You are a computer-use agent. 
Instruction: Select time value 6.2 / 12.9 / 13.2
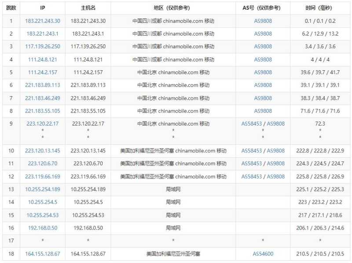point(320,34)
